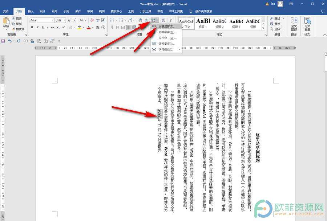
Task: Apply red font color A
Action: coord(89,27)
